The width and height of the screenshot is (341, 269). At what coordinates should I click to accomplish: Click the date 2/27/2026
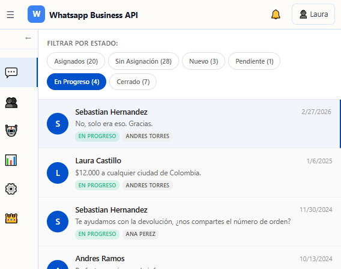pyautogui.click(x=316, y=112)
